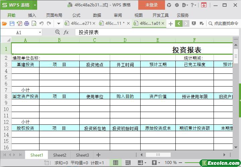The image size is (241, 167).
Task: Click the undo arrow icon
Action: [x=42, y=23]
